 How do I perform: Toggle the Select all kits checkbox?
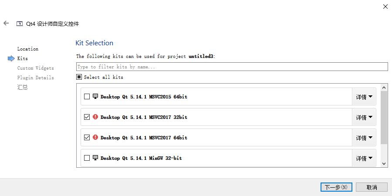coord(79,77)
